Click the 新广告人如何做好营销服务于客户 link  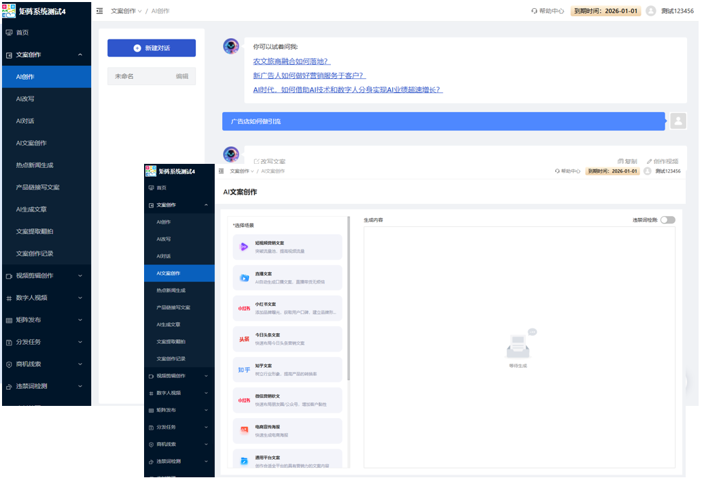pos(309,75)
